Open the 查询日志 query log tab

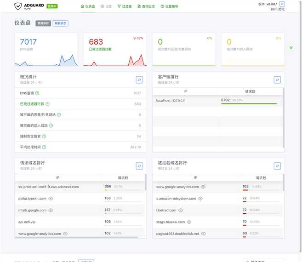coord(146,6)
